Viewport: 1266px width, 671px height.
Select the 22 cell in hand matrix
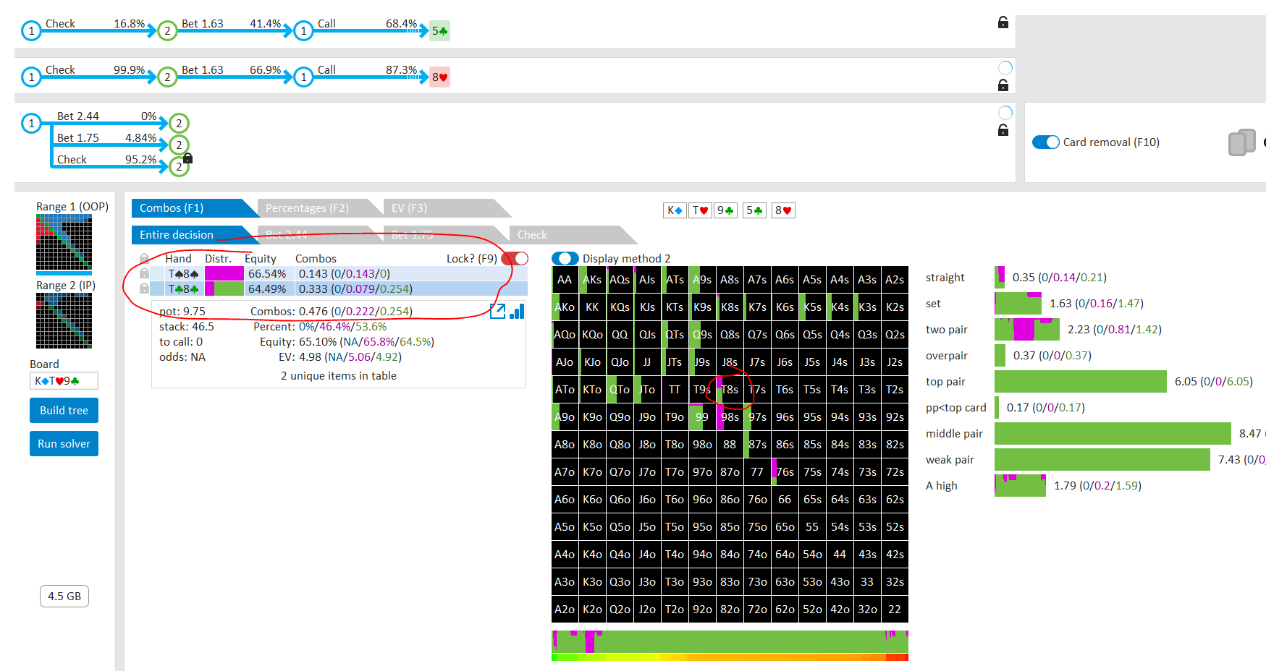tap(895, 610)
